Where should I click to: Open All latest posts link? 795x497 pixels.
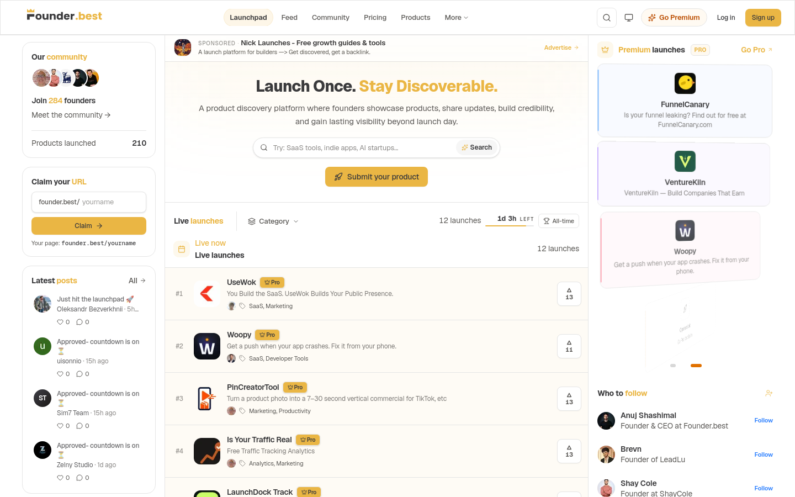click(137, 281)
